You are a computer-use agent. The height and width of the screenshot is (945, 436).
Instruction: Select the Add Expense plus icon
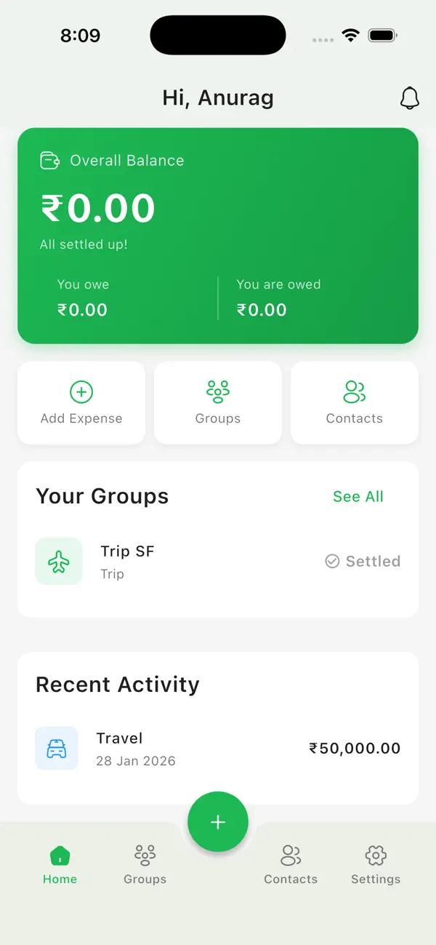(81, 391)
